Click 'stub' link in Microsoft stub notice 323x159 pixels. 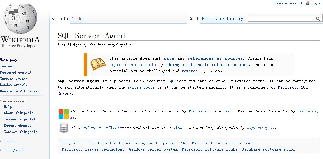click(x=228, y=111)
